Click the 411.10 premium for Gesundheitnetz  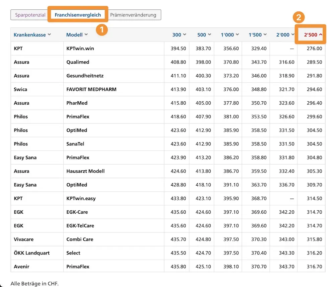tap(178, 76)
